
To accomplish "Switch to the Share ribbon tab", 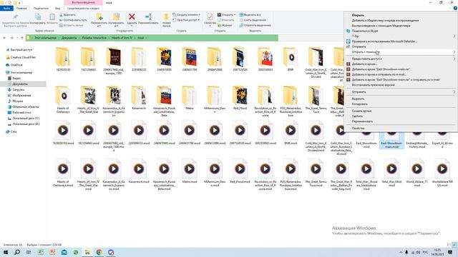I will tap(41, 8).
